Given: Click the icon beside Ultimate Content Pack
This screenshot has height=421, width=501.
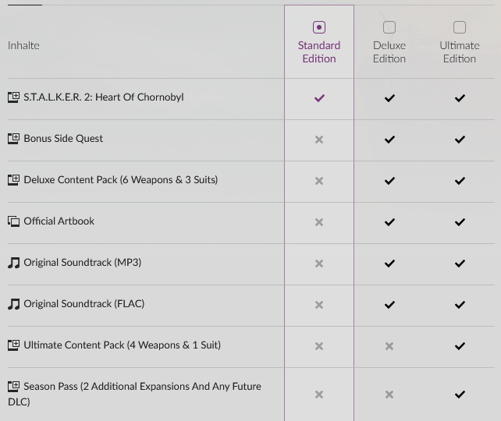Looking at the screenshot, I should pyautogui.click(x=13, y=345).
